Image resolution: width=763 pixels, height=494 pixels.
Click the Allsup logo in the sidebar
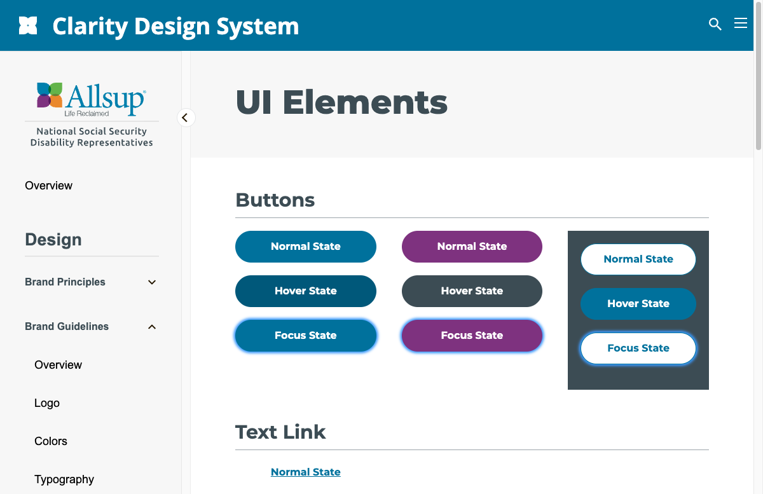92,99
